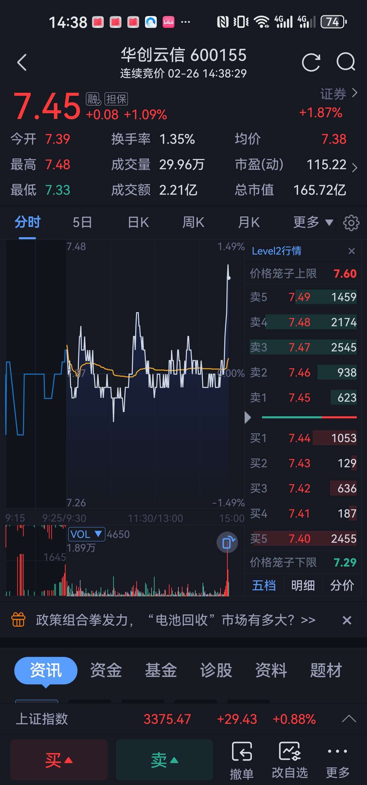Open the 资料 company info tab
The width and height of the screenshot is (367, 785).
[271, 670]
